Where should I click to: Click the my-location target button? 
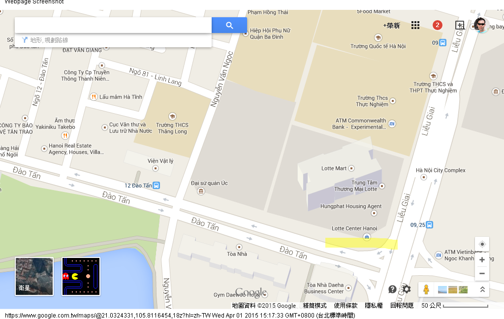482,244
